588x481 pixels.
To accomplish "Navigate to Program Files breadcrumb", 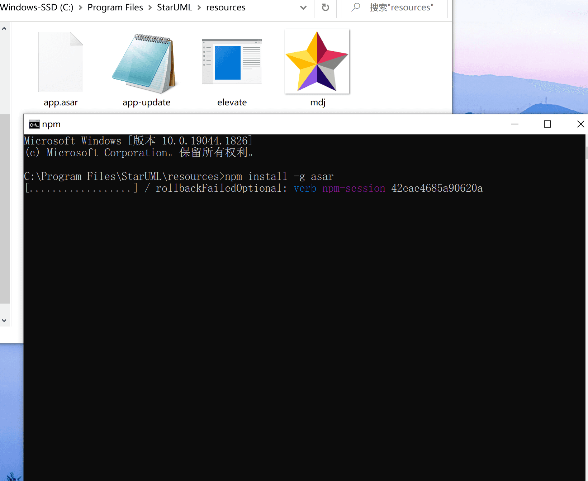I will coord(115,7).
